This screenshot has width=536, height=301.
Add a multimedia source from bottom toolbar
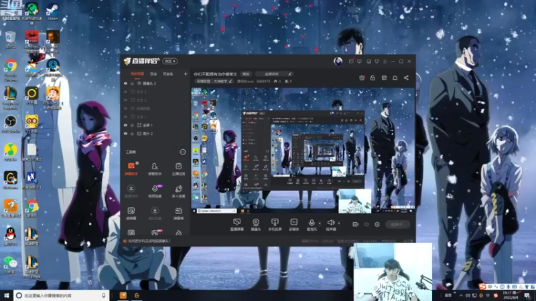click(x=293, y=225)
